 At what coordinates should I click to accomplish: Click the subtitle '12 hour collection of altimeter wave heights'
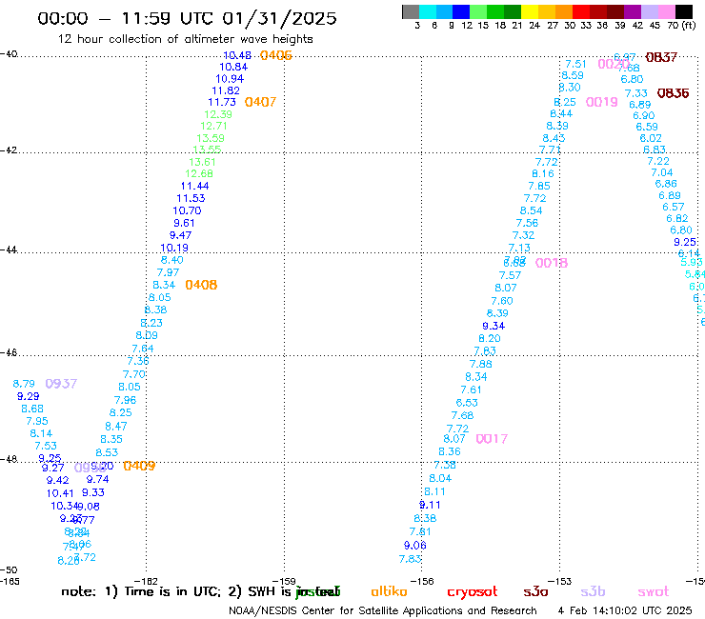(185, 39)
